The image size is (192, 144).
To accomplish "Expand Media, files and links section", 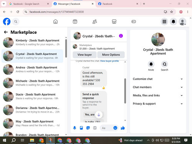I will (158, 95).
